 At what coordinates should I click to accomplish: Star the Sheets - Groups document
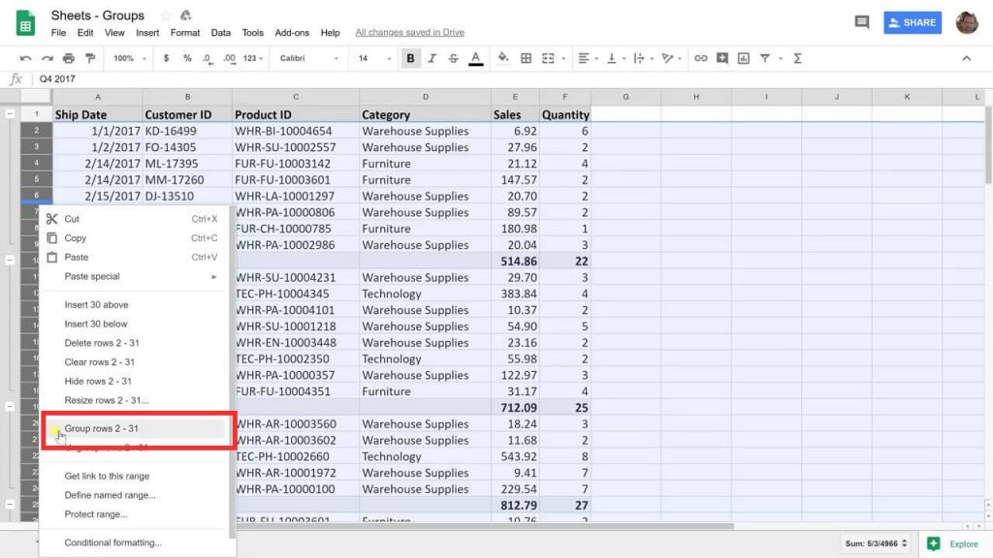coord(165,15)
